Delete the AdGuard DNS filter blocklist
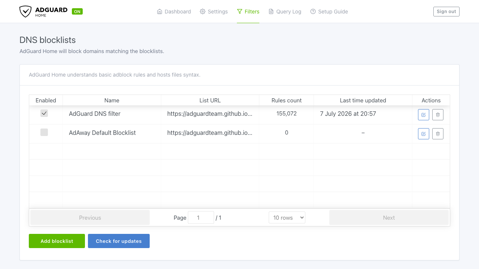 tap(438, 115)
